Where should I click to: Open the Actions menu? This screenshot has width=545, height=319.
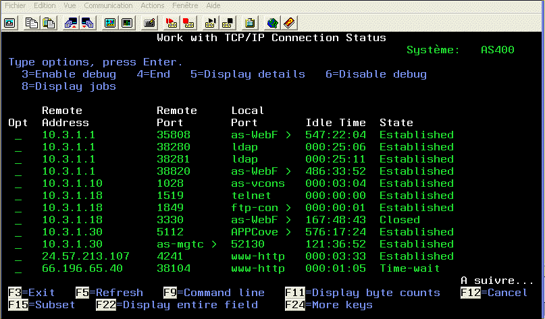click(153, 5)
